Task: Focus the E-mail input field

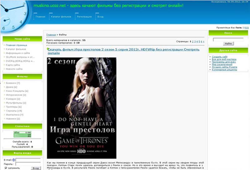Action: (28, 160)
